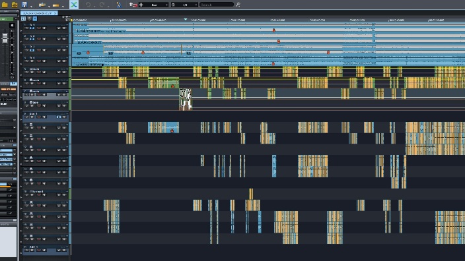Toggle the red record-arm button on track 1
Viewport: 465px width, 261px height.
(39, 28)
